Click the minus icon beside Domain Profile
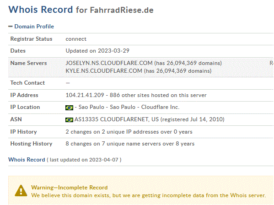274x205 pixels. point(11,27)
